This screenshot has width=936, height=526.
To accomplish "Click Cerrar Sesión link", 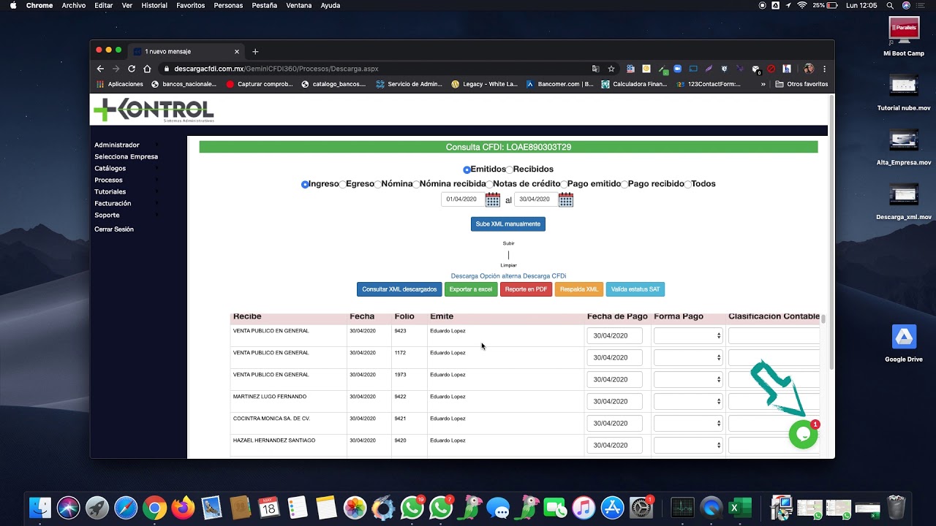I will 114,229.
